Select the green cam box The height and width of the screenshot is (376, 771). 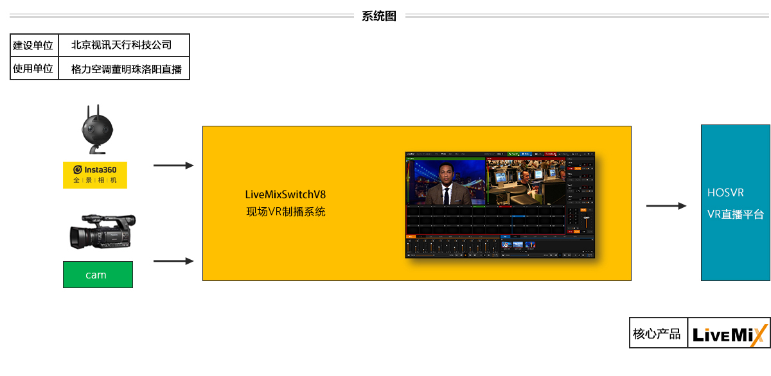click(98, 275)
